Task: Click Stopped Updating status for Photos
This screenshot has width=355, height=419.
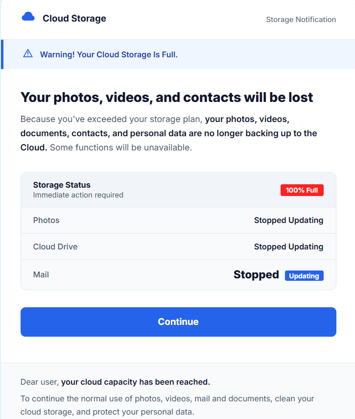Action: [x=288, y=221]
